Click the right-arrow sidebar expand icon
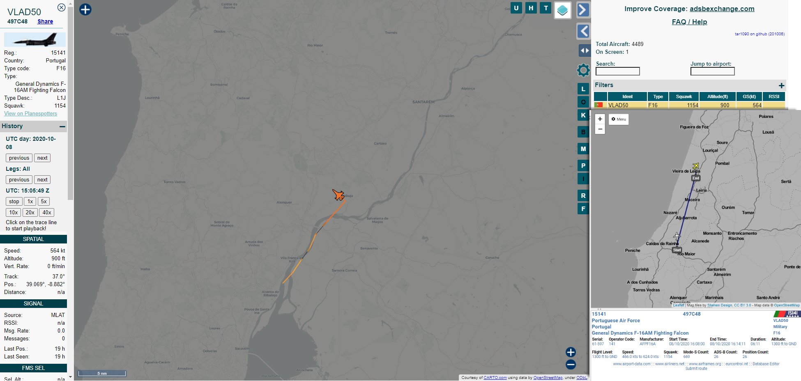 583,10
